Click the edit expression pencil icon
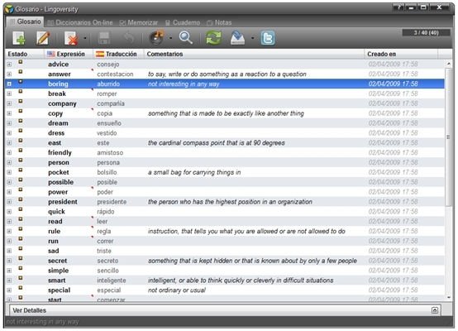The height and width of the screenshot is (331, 458). (x=43, y=38)
